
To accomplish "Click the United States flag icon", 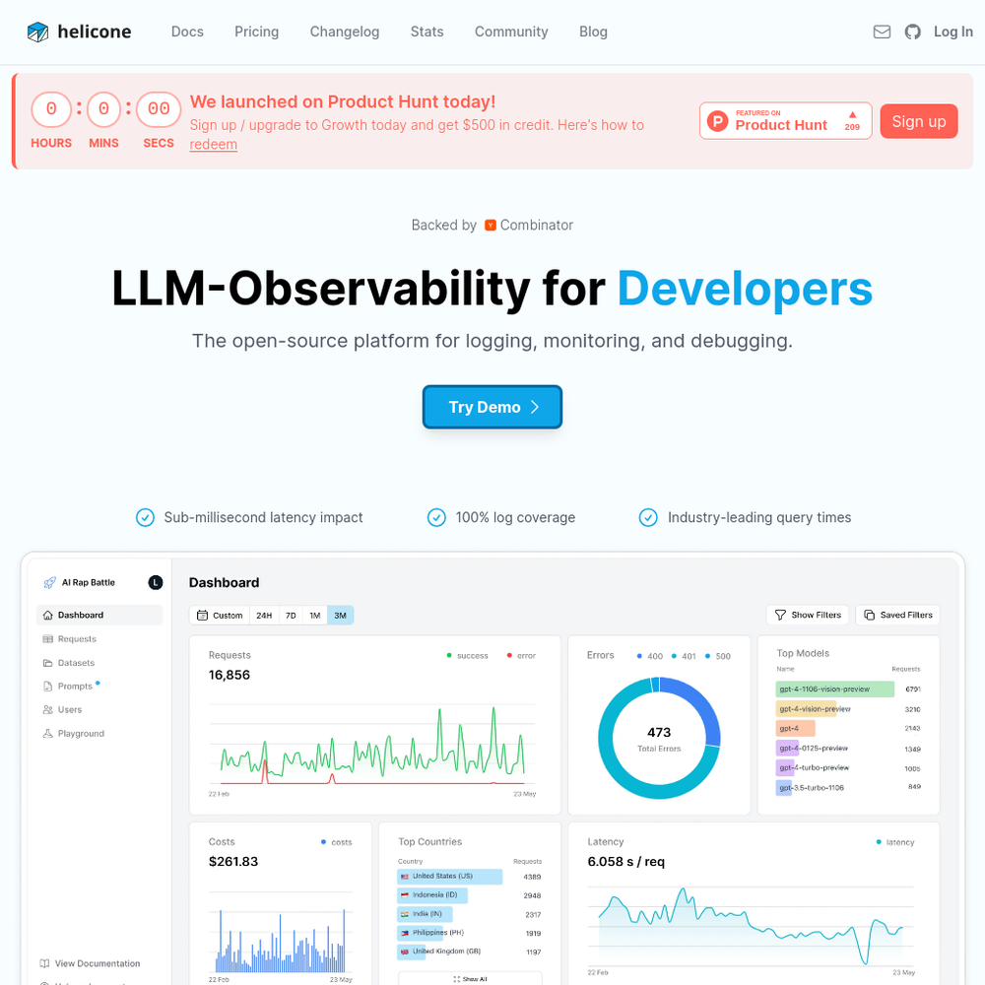I will [405, 877].
